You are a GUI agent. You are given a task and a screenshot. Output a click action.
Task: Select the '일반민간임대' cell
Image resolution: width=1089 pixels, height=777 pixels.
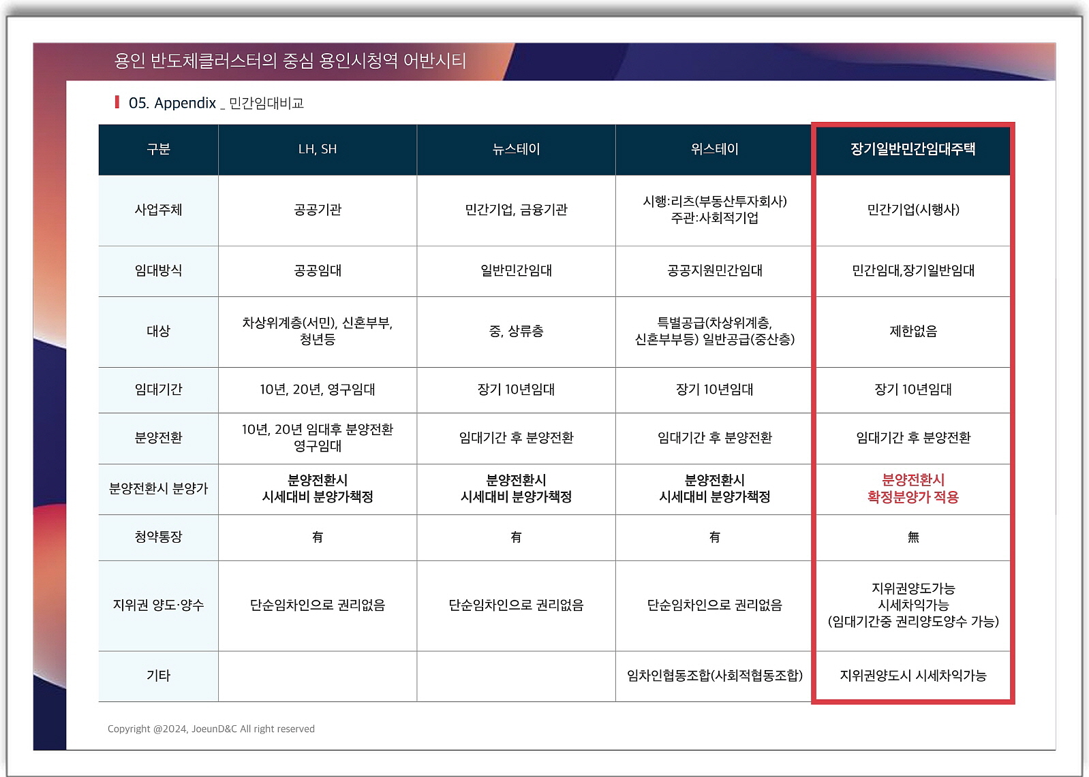516,271
